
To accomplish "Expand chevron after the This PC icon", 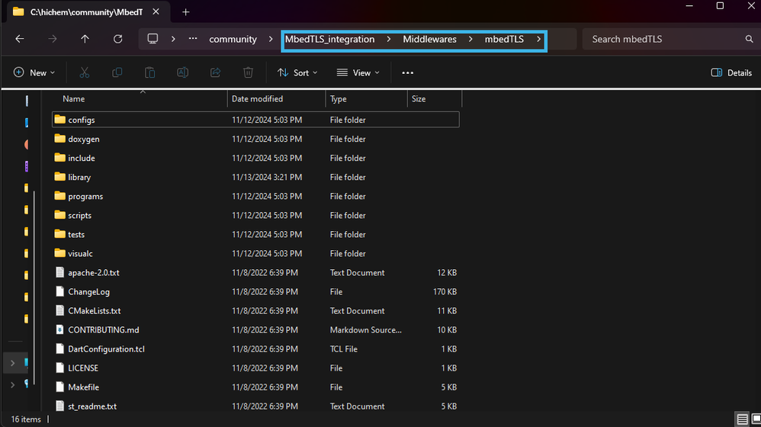I will (x=173, y=39).
